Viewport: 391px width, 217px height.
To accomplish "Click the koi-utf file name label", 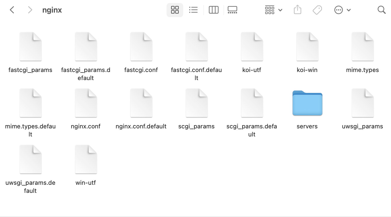I will click(x=252, y=70).
